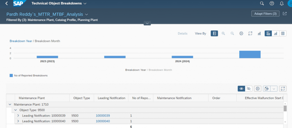Screen dimensions: 292x128
Task: Open the Pardh Reddy's_MTTR_MTBF_Analysis variant dropdown
Action: [x=87, y=14]
